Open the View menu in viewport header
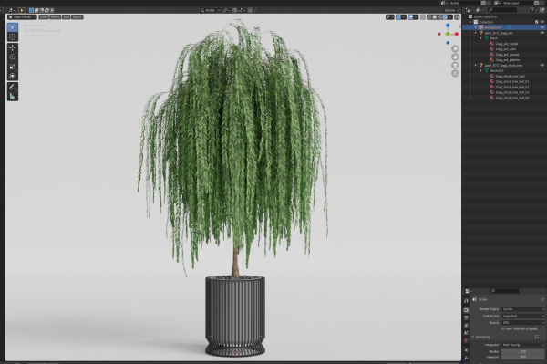 43,17
